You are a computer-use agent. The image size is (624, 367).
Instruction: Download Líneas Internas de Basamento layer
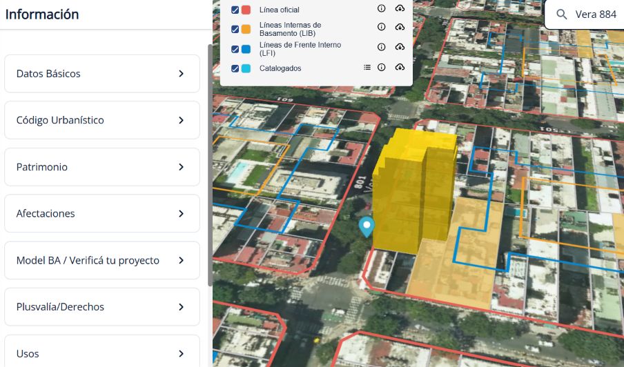coord(400,27)
